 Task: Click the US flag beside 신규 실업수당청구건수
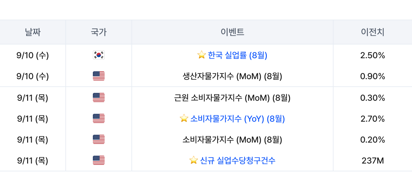tap(99, 161)
